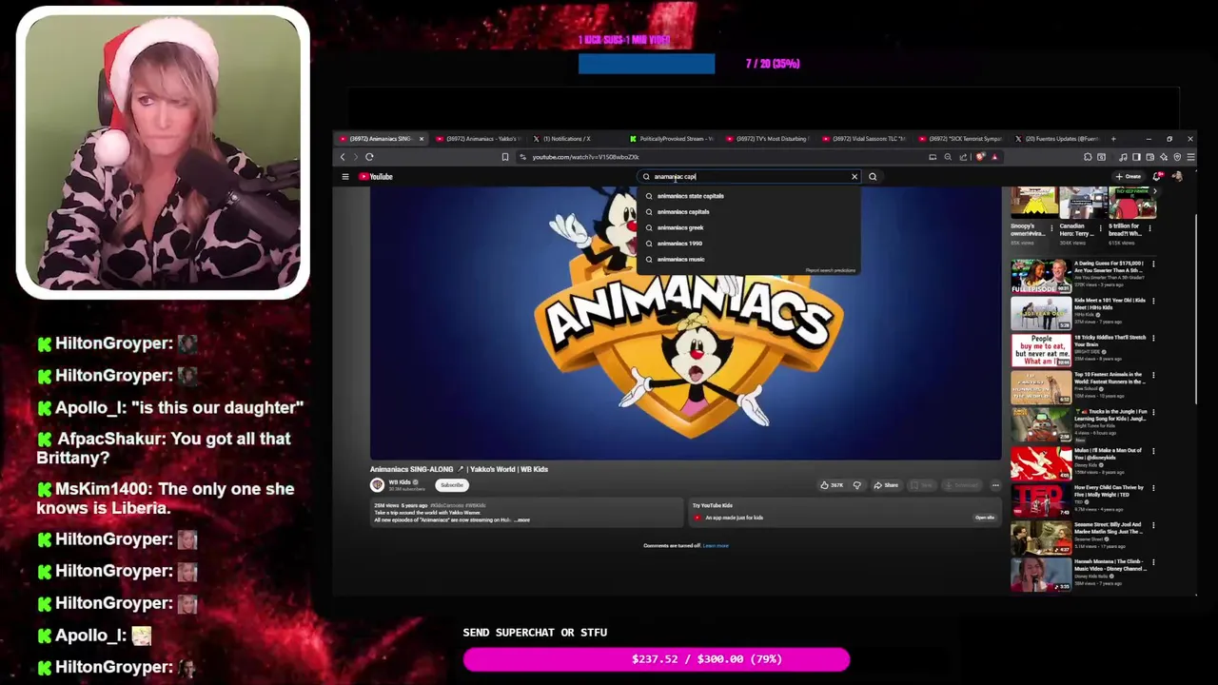
Task: Focus the browser URL address bar
Action: click(723, 157)
